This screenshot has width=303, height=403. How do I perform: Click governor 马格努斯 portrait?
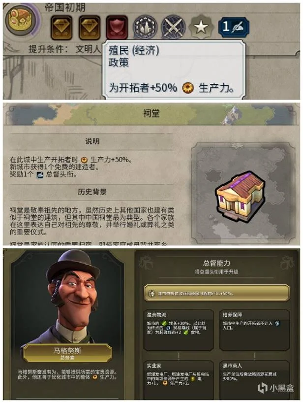coord(68,297)
